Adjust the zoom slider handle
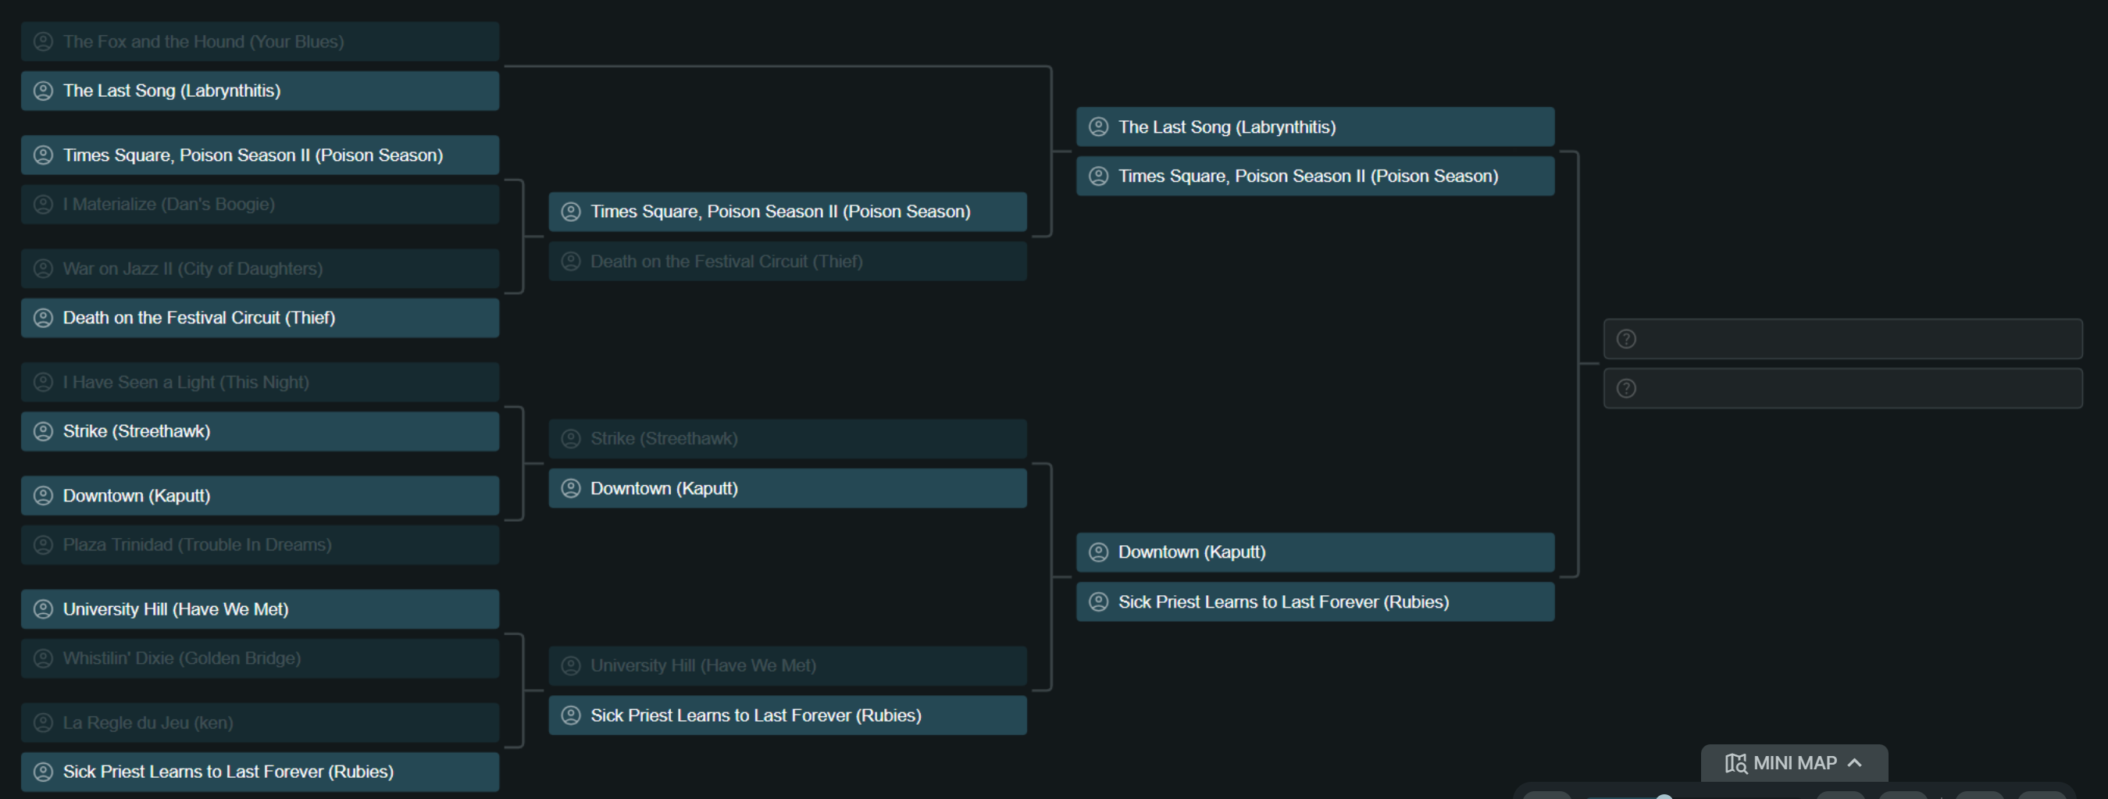Image resolution: width=2108 pixels, height=799 pixels. tap(1664, 796)
